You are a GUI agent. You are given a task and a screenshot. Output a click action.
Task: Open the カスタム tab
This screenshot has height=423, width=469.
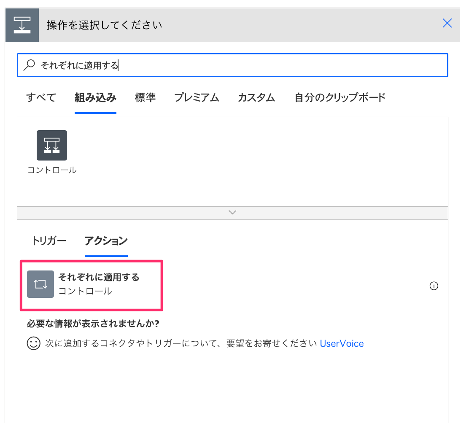pos(256,97)
